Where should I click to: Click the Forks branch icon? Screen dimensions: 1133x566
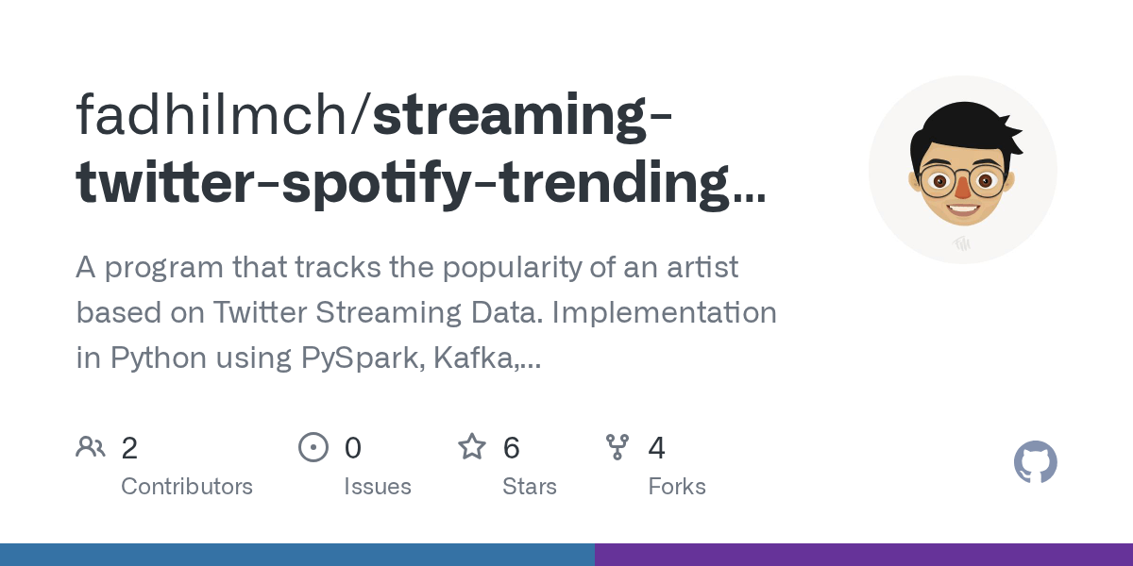coord(617,446)
